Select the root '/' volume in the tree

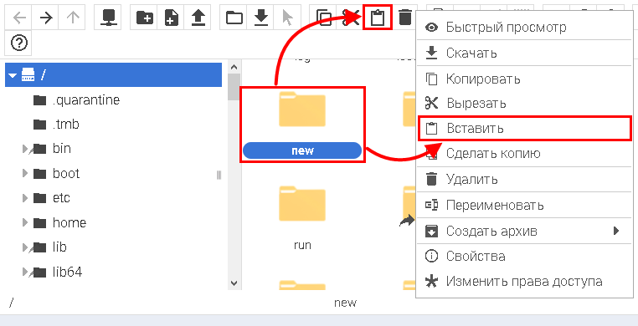pos(113,74)
